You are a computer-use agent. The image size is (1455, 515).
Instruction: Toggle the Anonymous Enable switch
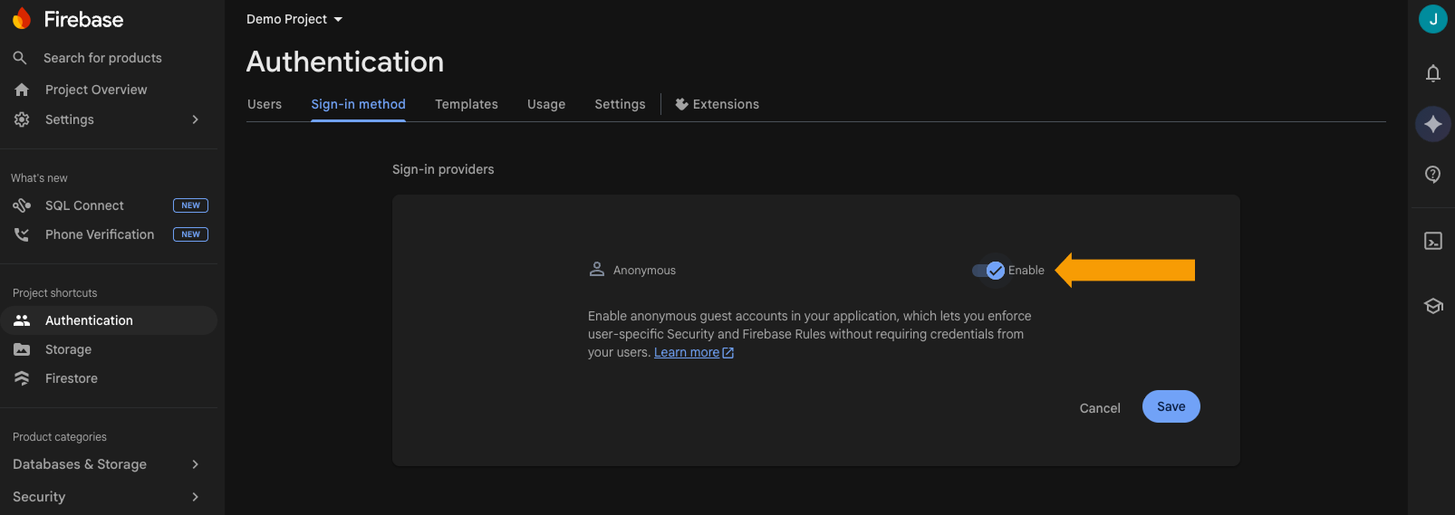[988, 271]
